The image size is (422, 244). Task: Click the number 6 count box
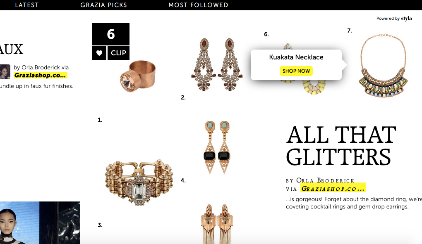111,34
